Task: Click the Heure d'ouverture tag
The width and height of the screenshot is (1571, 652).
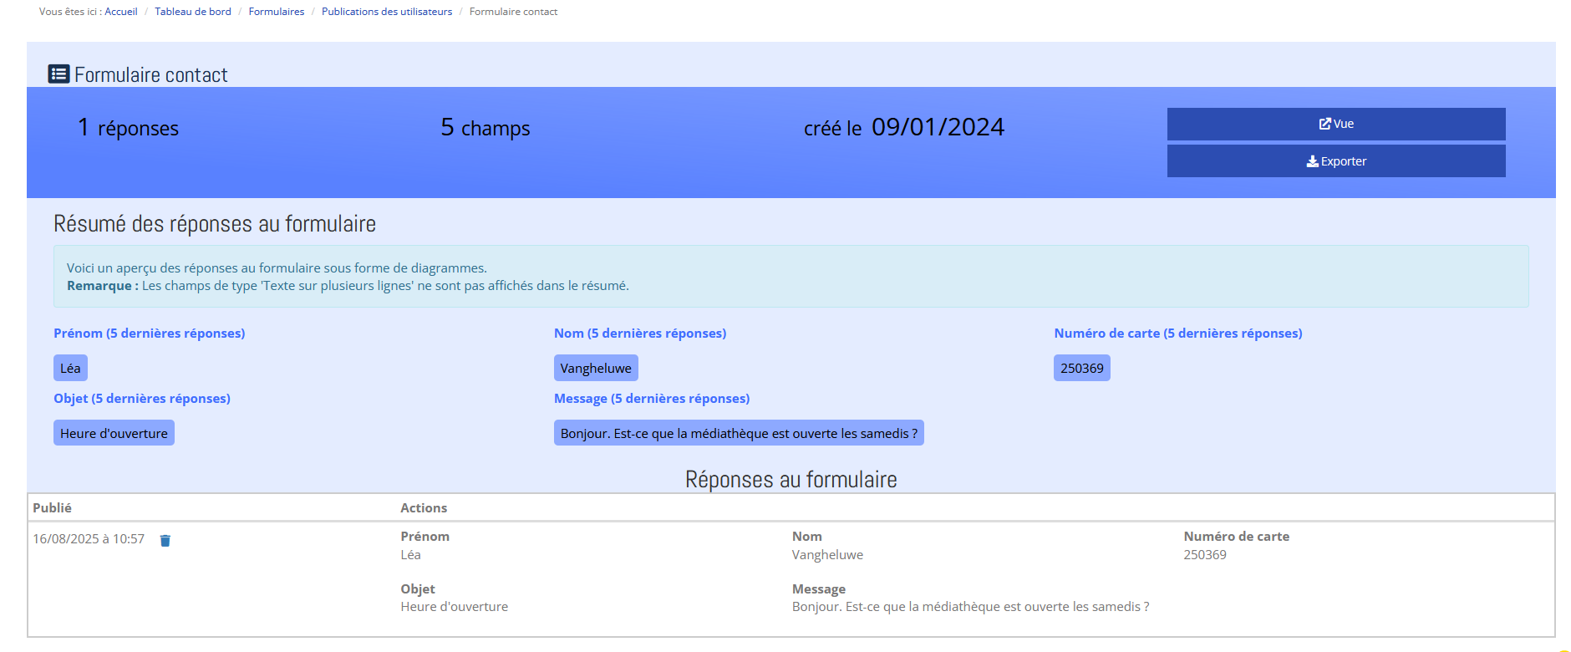Action: point(114,434)
